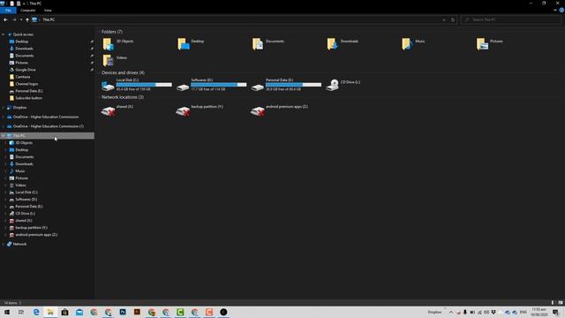This screenshot has height=318, width=565.
Task: Select Softwares (D:) in navigation tree
Action: coord(26,200)
